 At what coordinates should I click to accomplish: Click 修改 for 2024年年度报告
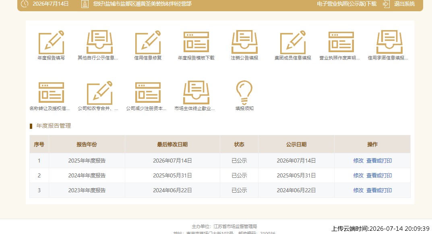[358, 175]
